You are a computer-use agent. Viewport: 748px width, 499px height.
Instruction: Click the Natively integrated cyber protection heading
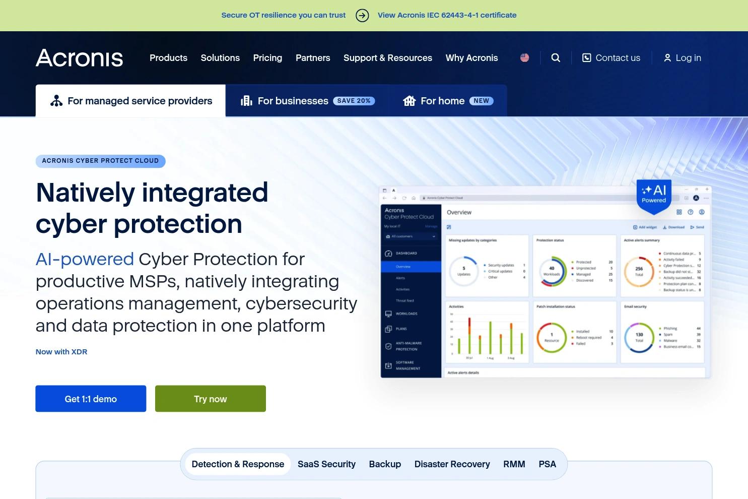click(152, 208)
